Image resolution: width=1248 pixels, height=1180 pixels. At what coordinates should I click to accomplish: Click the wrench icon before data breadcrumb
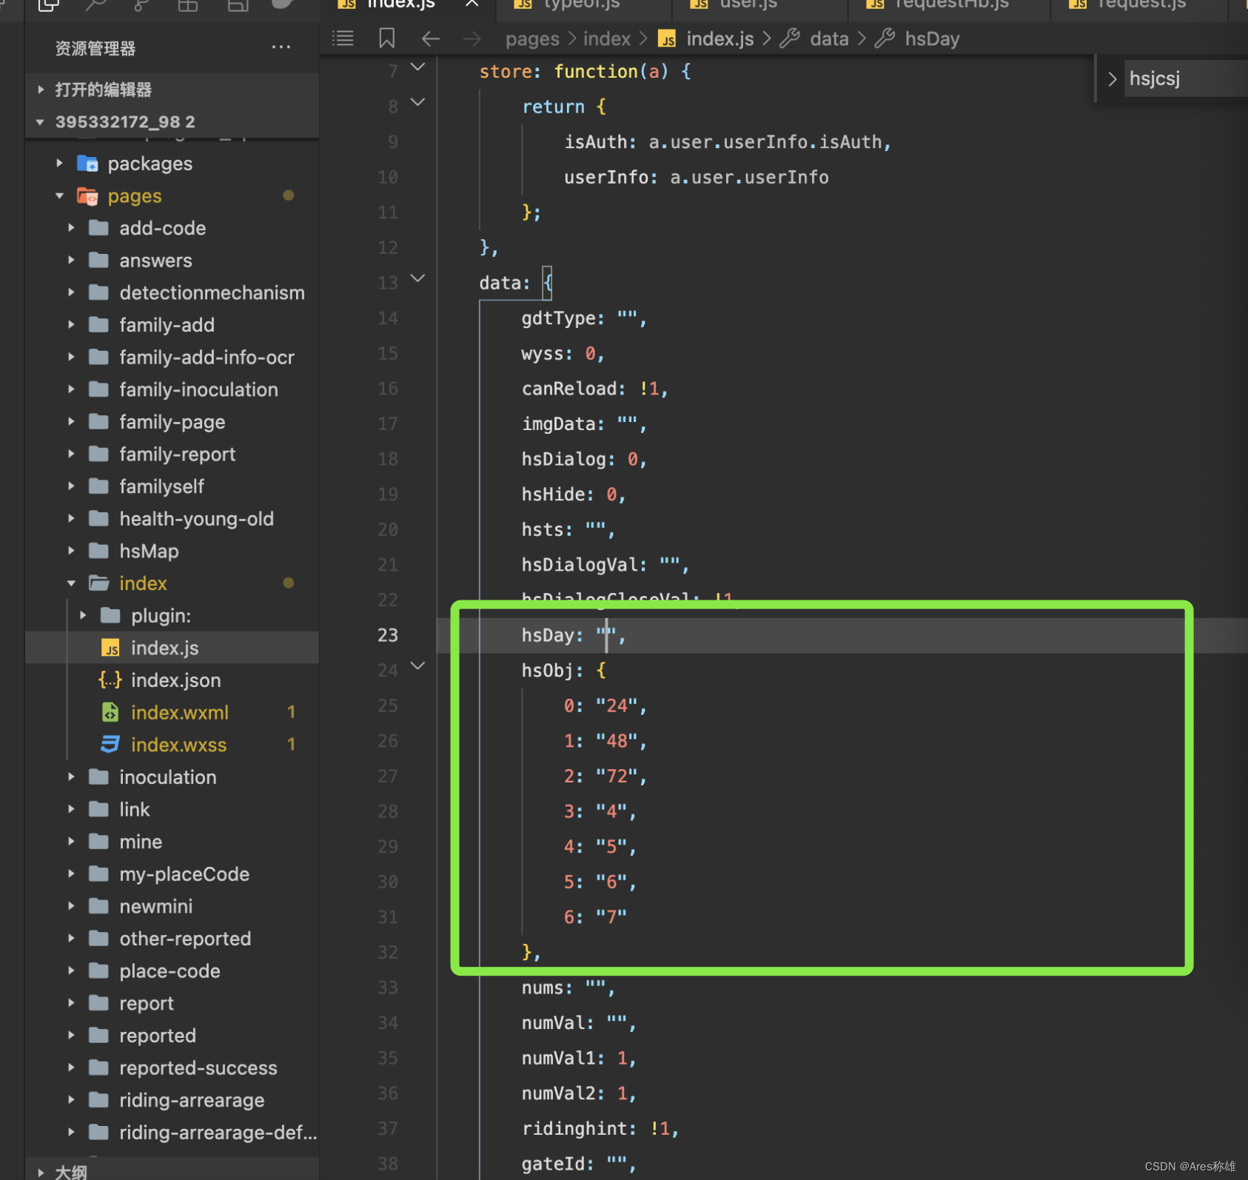790,38
